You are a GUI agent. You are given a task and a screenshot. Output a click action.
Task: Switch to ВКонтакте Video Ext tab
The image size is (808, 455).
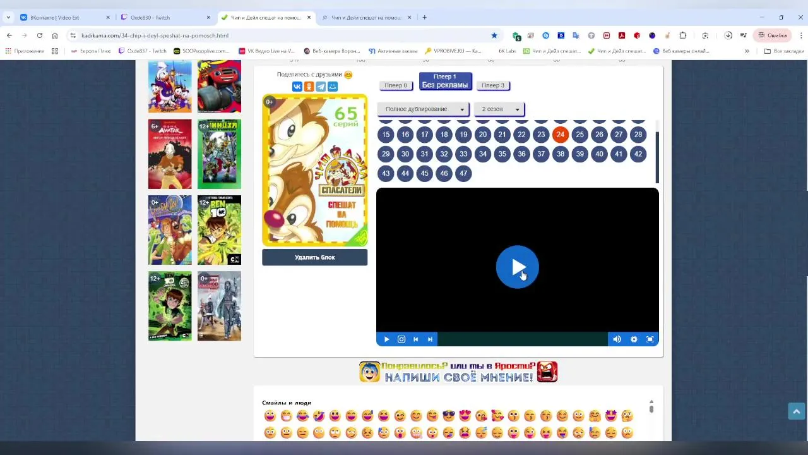click(65, 18)
